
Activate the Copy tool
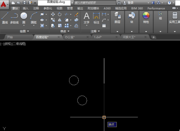[x=53, y=20]
